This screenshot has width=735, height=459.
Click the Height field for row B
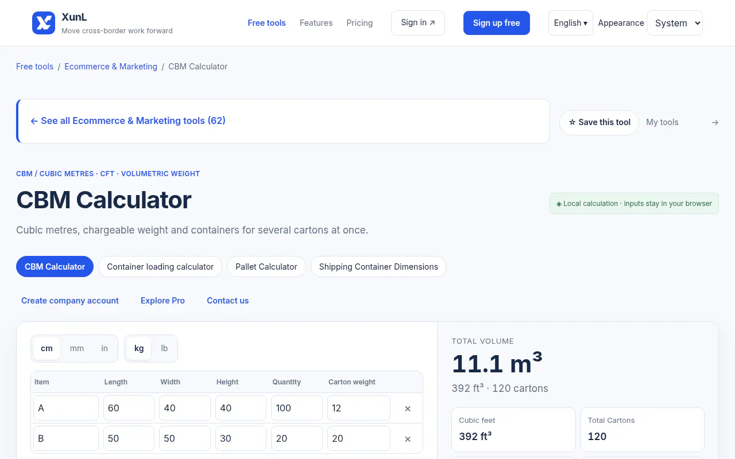tap(241, 438)
